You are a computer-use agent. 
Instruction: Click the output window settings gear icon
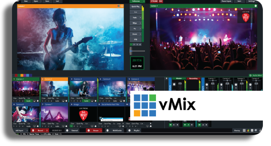[255, 6]
